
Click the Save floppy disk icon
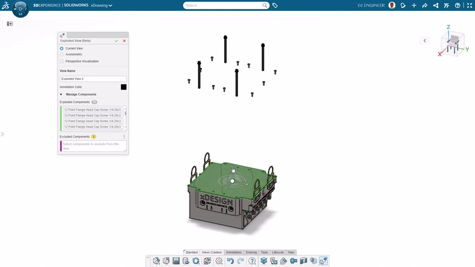(176, 261)
